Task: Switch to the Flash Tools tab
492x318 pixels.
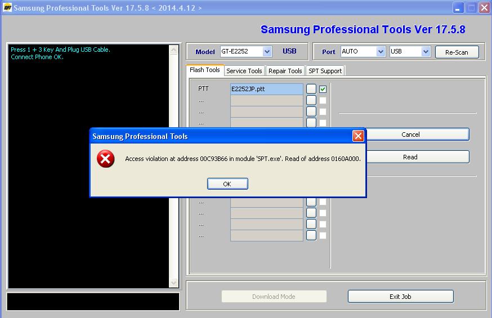Action: pyautogui.click(x=205, y=70)
